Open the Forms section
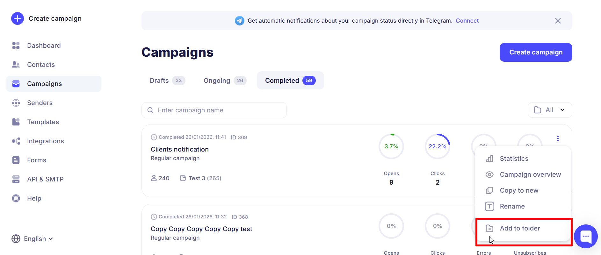Image resolution: width=601 pixels, height=255 pixels. pos(36,160)
